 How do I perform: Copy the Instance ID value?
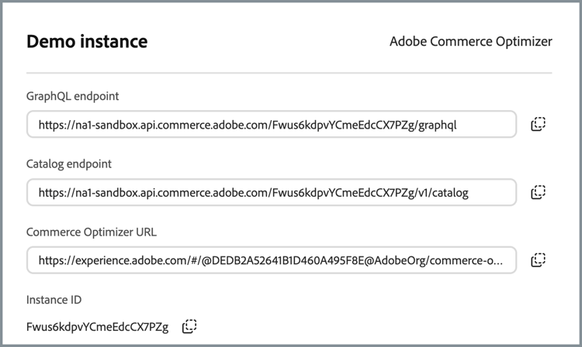click(189, 326)
